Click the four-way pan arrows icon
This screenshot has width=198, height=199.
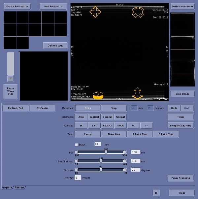tap(95, 12)
